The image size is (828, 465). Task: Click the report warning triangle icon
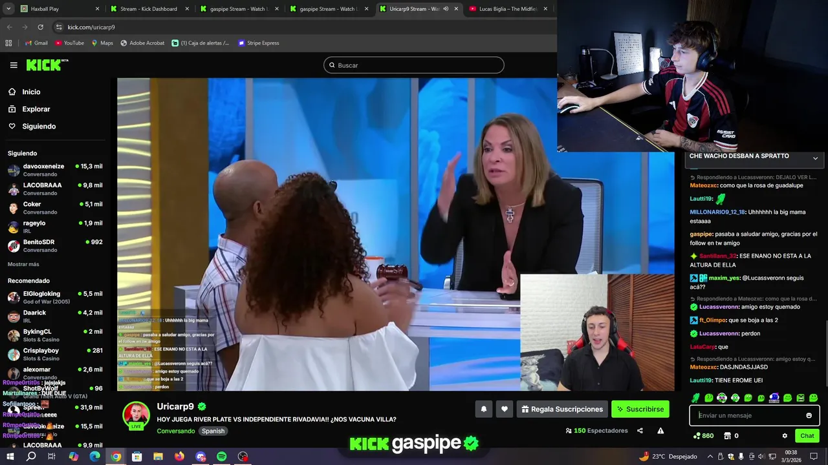pos(660,431)
